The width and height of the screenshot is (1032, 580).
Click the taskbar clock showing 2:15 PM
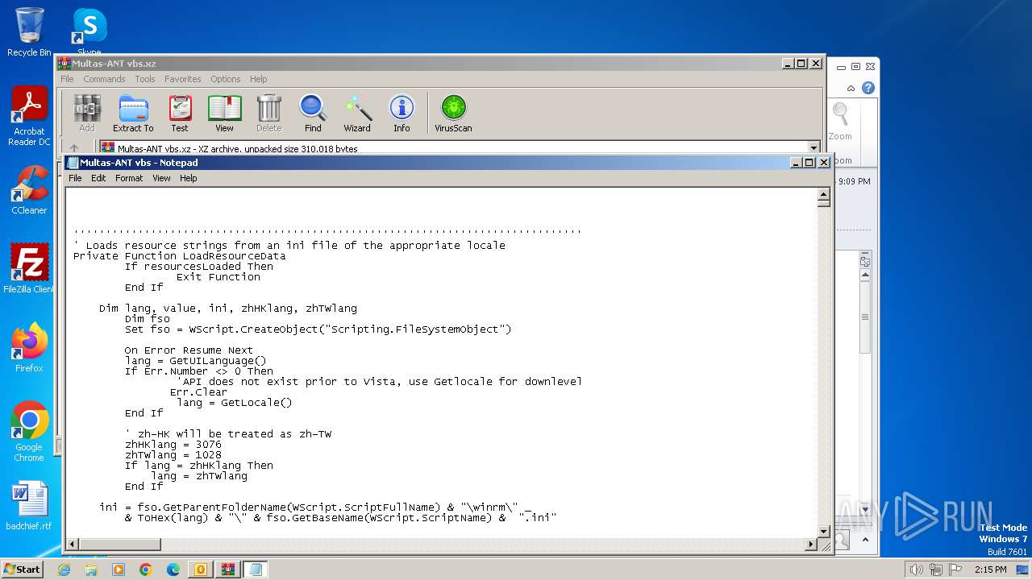[x=990, y=570]
